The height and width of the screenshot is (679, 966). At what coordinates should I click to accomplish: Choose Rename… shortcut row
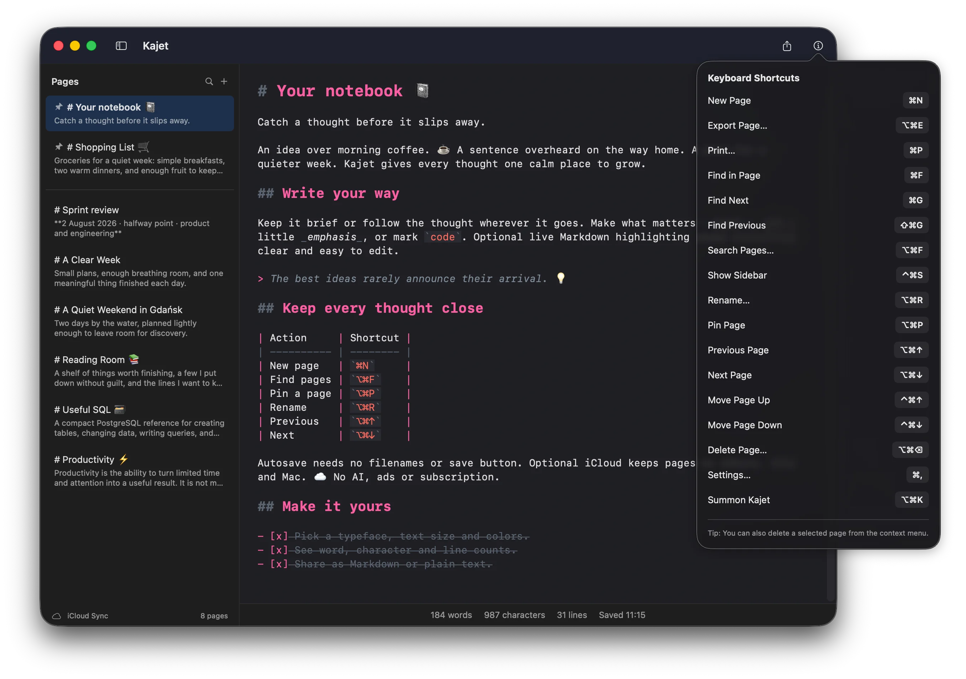[x=818, y=300]
